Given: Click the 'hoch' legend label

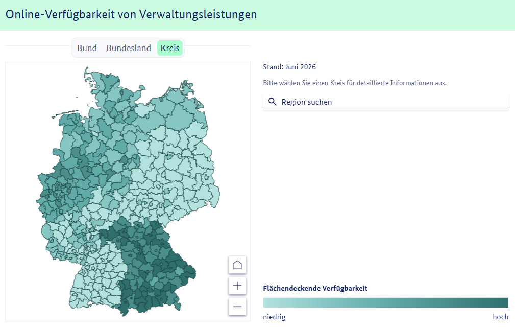Looking at the screenshot, I should [501, 317].
